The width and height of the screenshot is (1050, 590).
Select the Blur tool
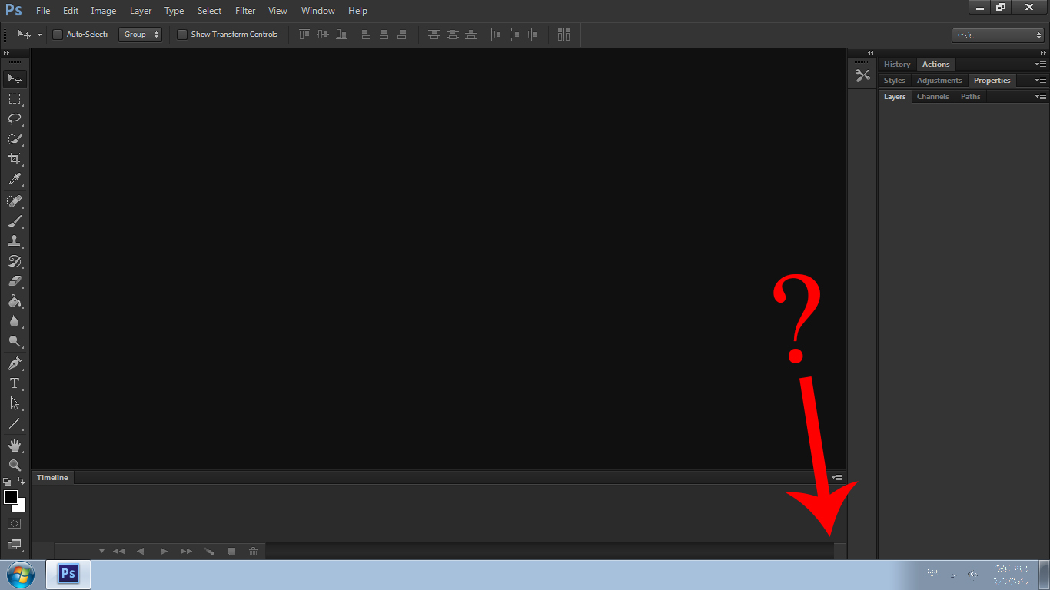[x=15, y=321]
